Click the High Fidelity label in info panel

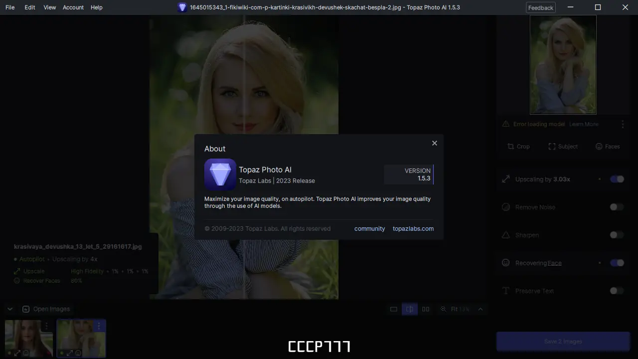pyautogui.click(x=87, y=271)
